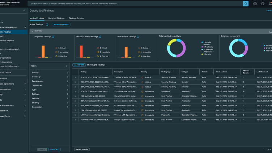Click the orange Diagnostic Findings bar
The image size is (272, 153).
click(x=43, y=51)
